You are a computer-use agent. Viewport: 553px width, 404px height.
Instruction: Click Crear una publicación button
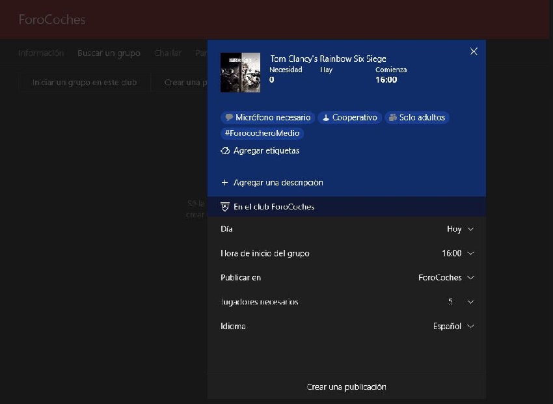click(347, 386)
